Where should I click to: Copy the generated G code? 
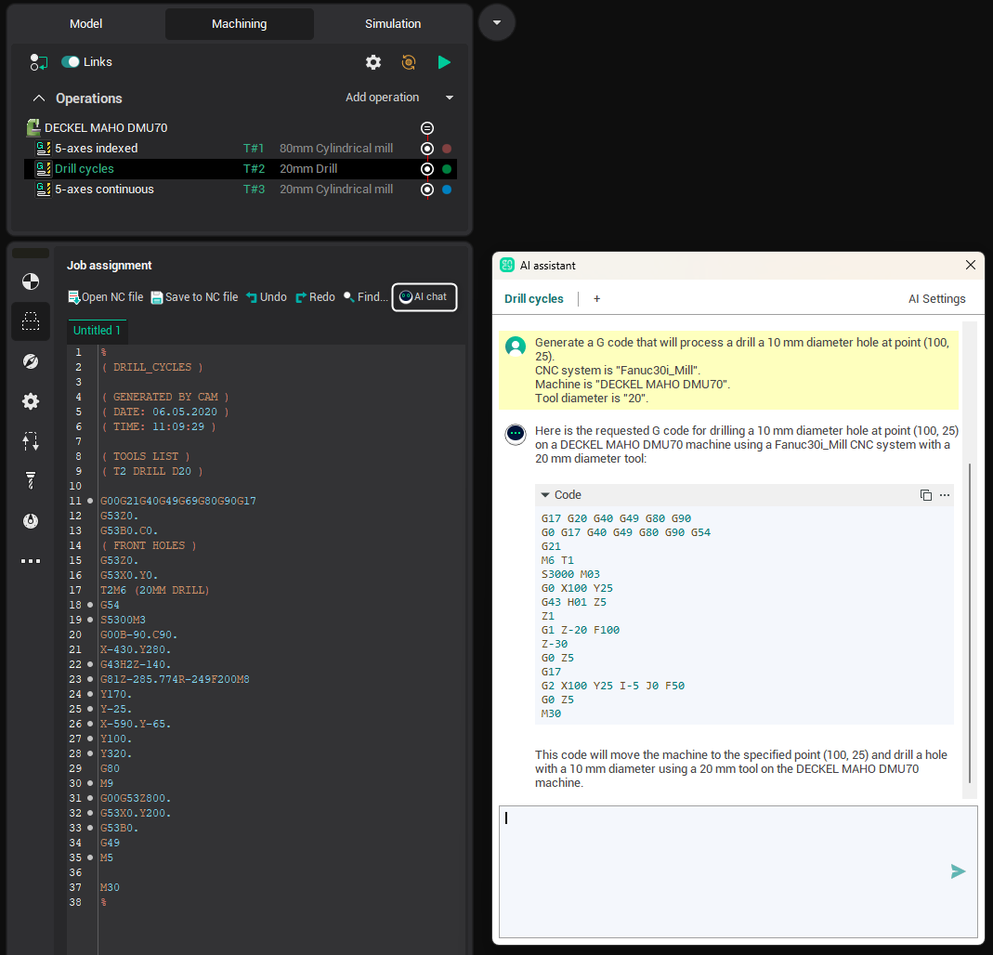pos(925,494)
